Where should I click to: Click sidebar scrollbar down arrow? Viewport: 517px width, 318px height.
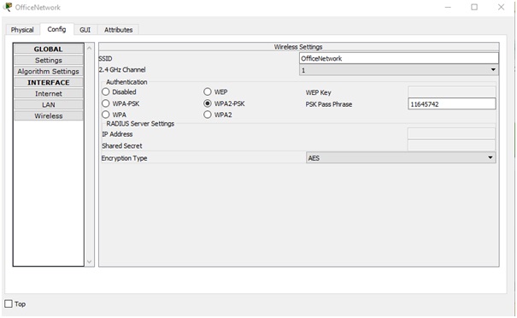pyautogui.click(x=90, y=262)
